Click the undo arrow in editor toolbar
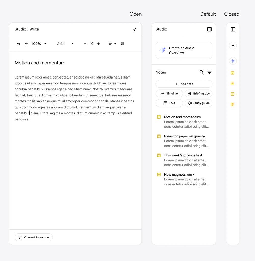The height and width of the screenshot is (261, 255). pyautogui.click(x=18, y=44)
